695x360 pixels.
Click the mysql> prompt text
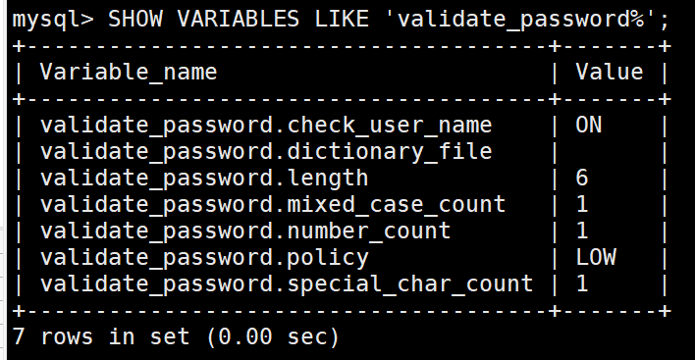click(x=53, y=20)
